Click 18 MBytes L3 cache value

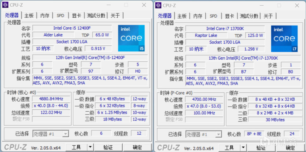point(112,119)
